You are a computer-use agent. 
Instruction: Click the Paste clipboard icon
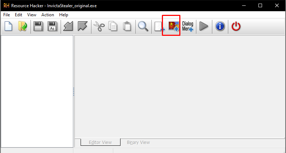[x=127, y=26]
